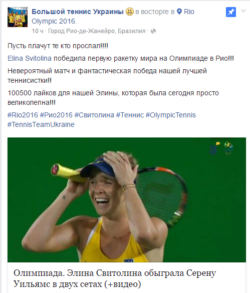This screenshot has height=293, width=250.
Task: Open the post options dropdown chevron
Action: pos(243,11)
